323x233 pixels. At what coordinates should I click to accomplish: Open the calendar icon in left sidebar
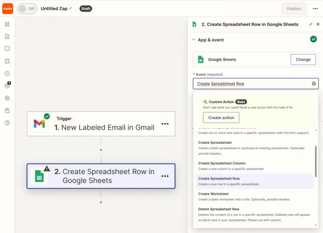[7, 61]
